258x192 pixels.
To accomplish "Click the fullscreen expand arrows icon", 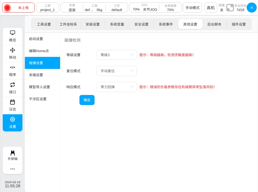I will 230,8.
